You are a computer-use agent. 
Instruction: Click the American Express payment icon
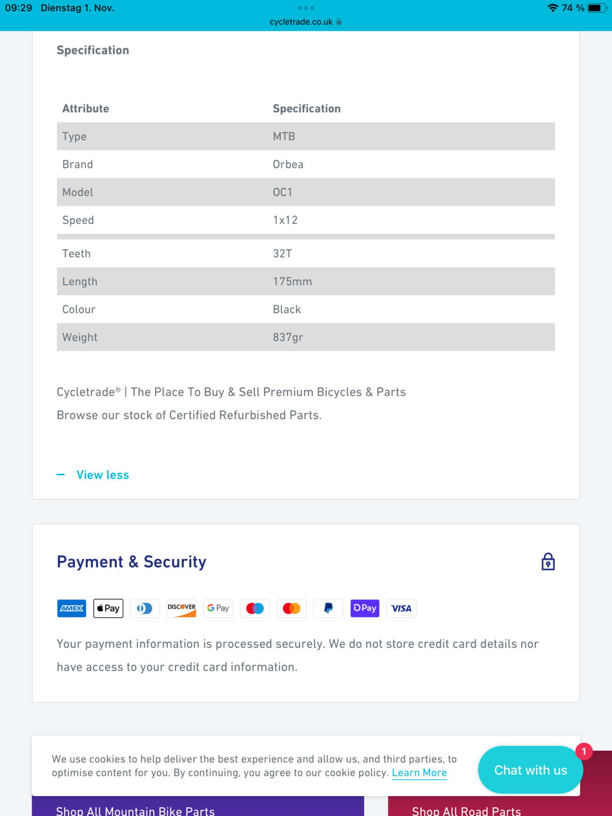[x=71, y=608]
